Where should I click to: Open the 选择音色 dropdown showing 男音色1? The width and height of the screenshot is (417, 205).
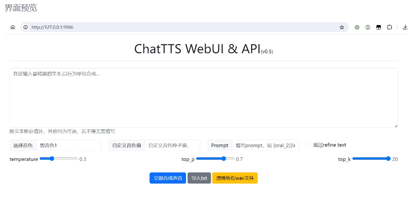(68, 146)
